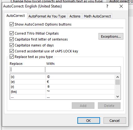Click into the Replace text field
The height and width of the screenshot is (130, 133).
tap(27, 70)
